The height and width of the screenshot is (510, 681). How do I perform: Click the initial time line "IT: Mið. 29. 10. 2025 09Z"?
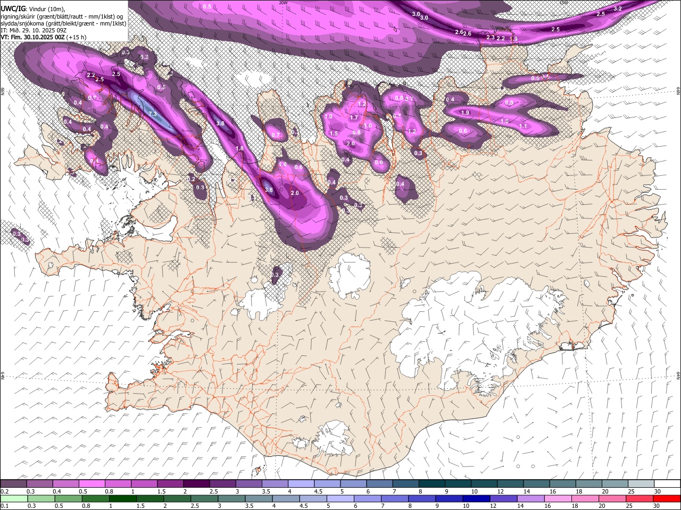[x=33, y=30]
